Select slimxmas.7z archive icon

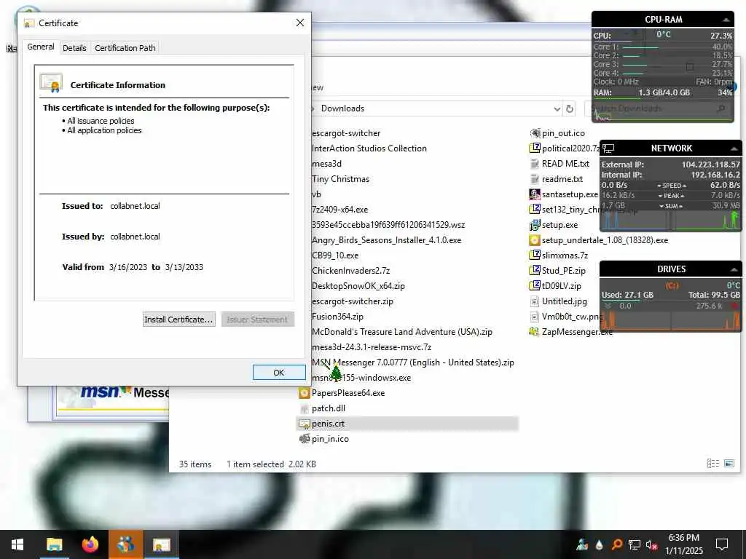click(x=535, y=255)
